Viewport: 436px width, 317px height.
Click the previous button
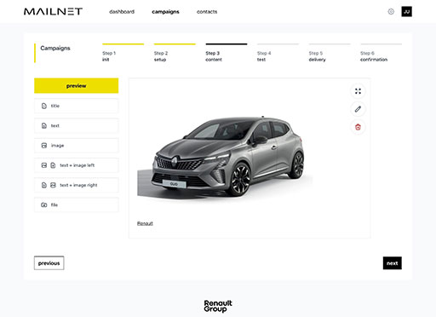(x=49, y=263)
